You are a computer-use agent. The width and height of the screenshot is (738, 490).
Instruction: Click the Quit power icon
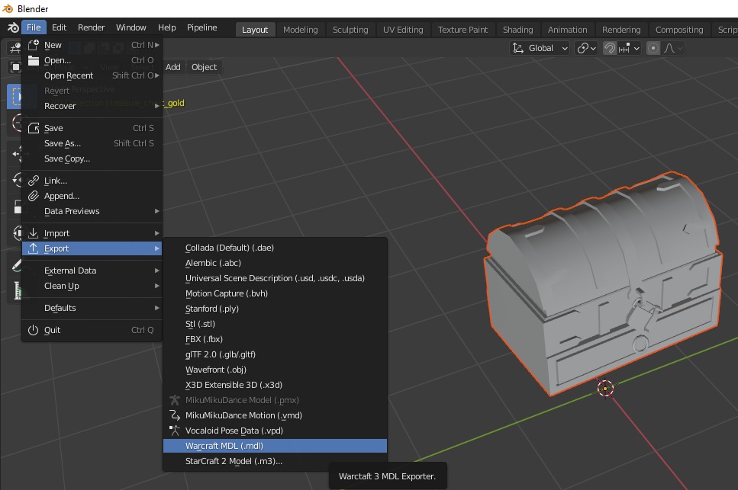(x=33, y=330)
